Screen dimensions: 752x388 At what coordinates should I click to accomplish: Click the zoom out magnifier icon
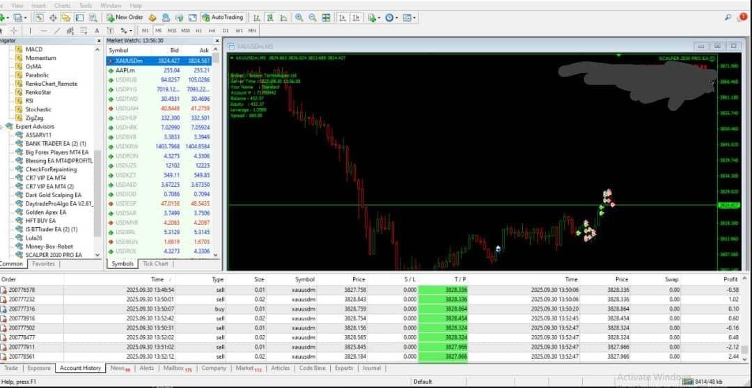[x=311, y=17]
